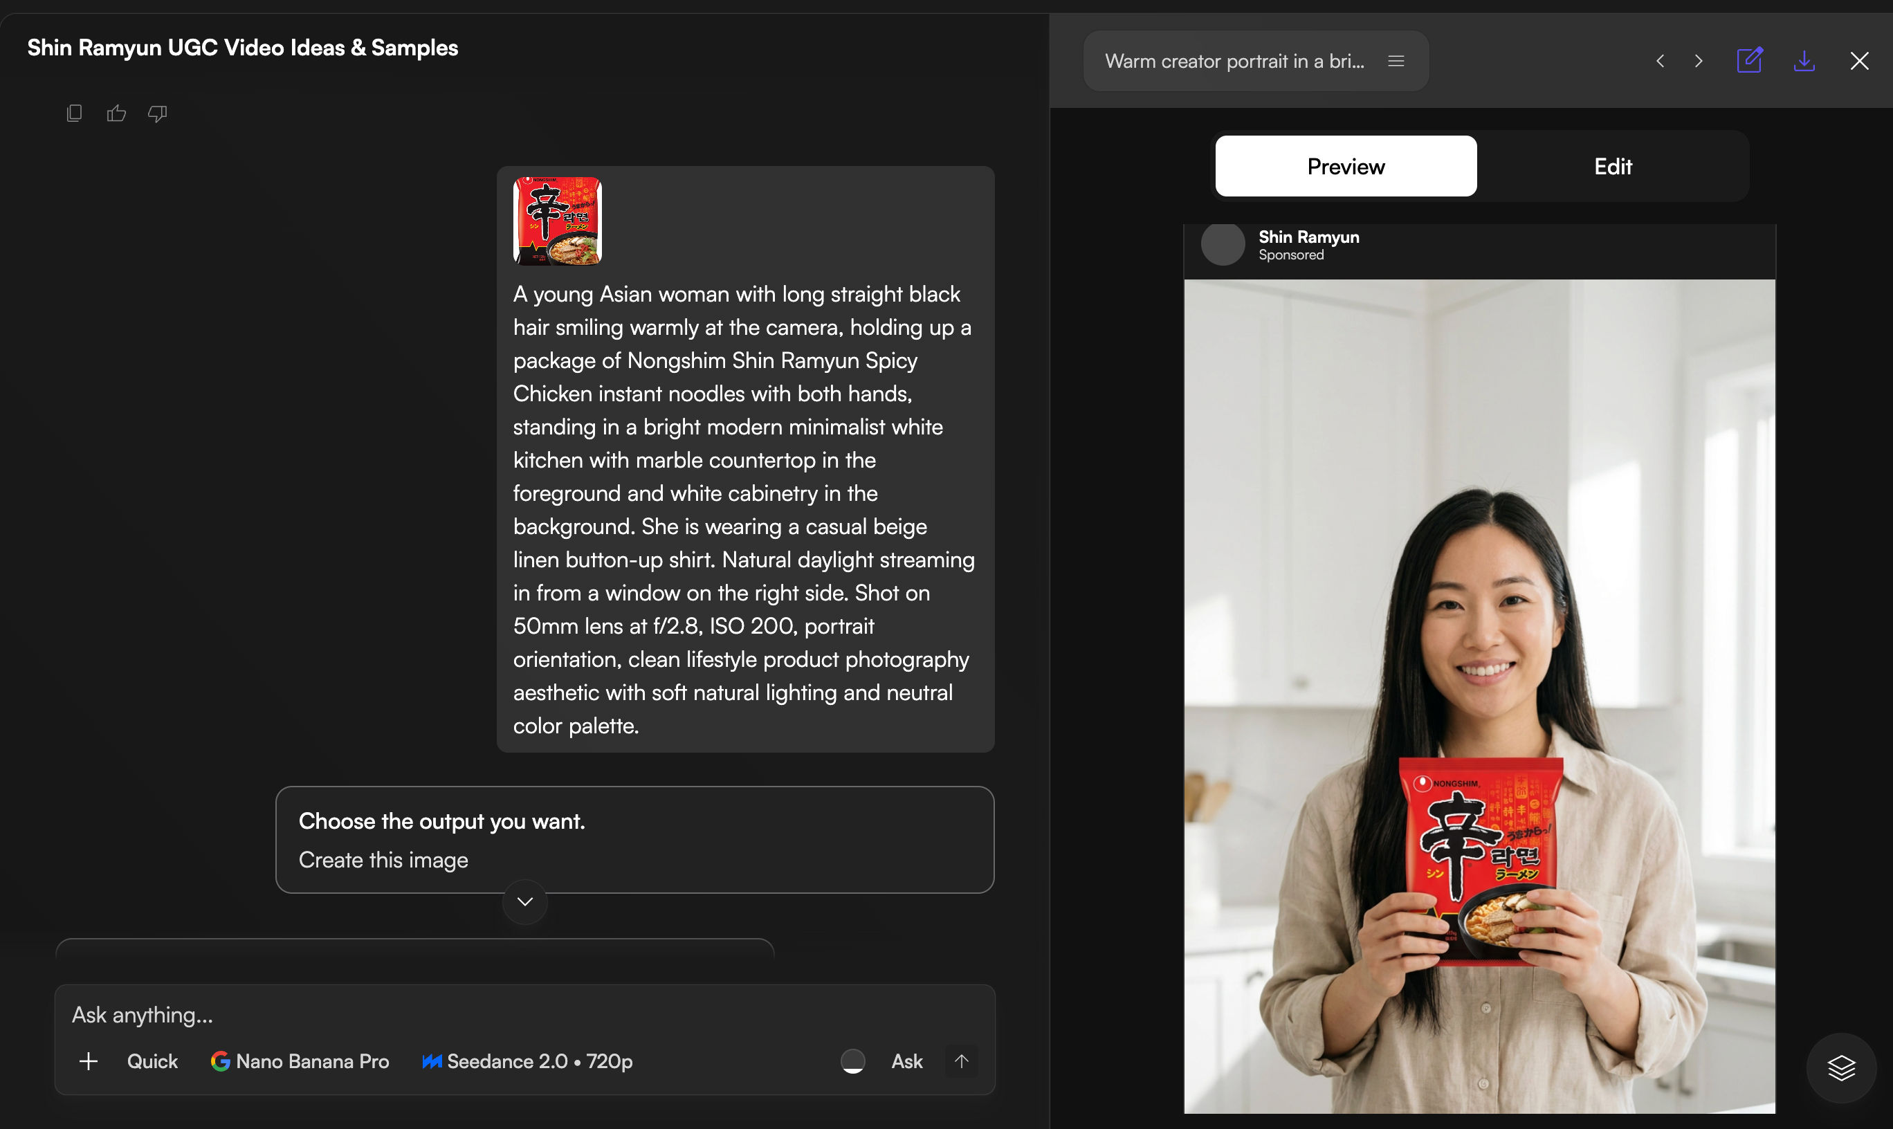Copy the response with the copy icon
Image resolution: width=1893 pixels, height=1129 pixels.
(74, 113)
